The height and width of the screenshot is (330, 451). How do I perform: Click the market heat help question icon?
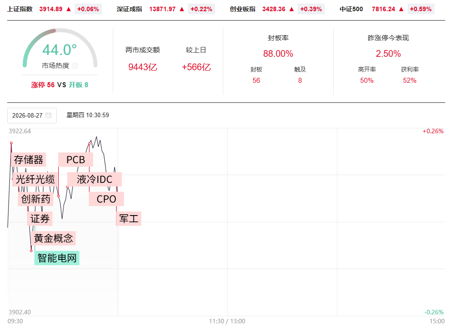(75, 66)
